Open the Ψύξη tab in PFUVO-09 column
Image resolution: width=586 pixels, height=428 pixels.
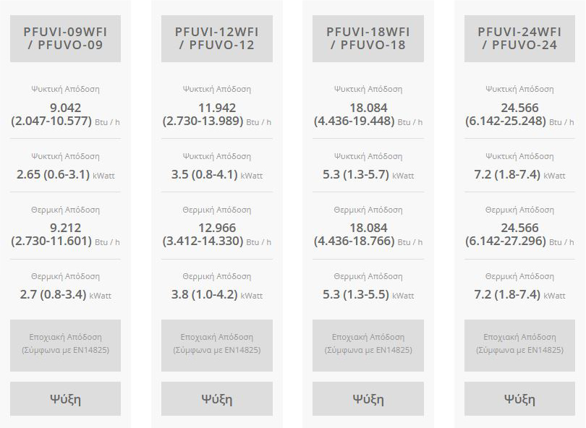(x=65, y=399)
